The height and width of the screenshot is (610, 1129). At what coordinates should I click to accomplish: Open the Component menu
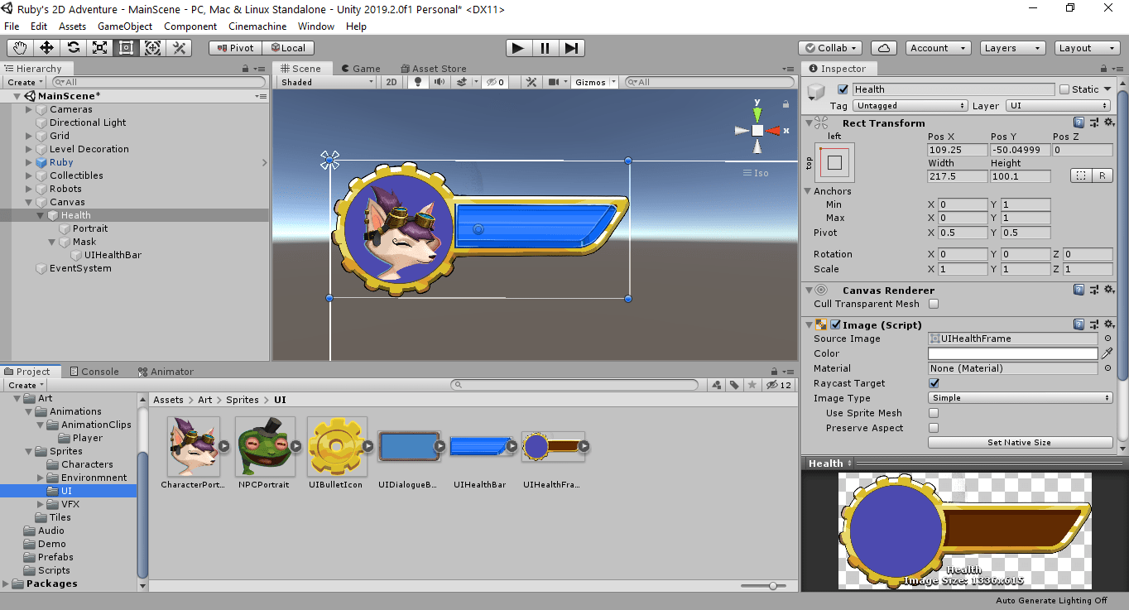pos(190,26)
